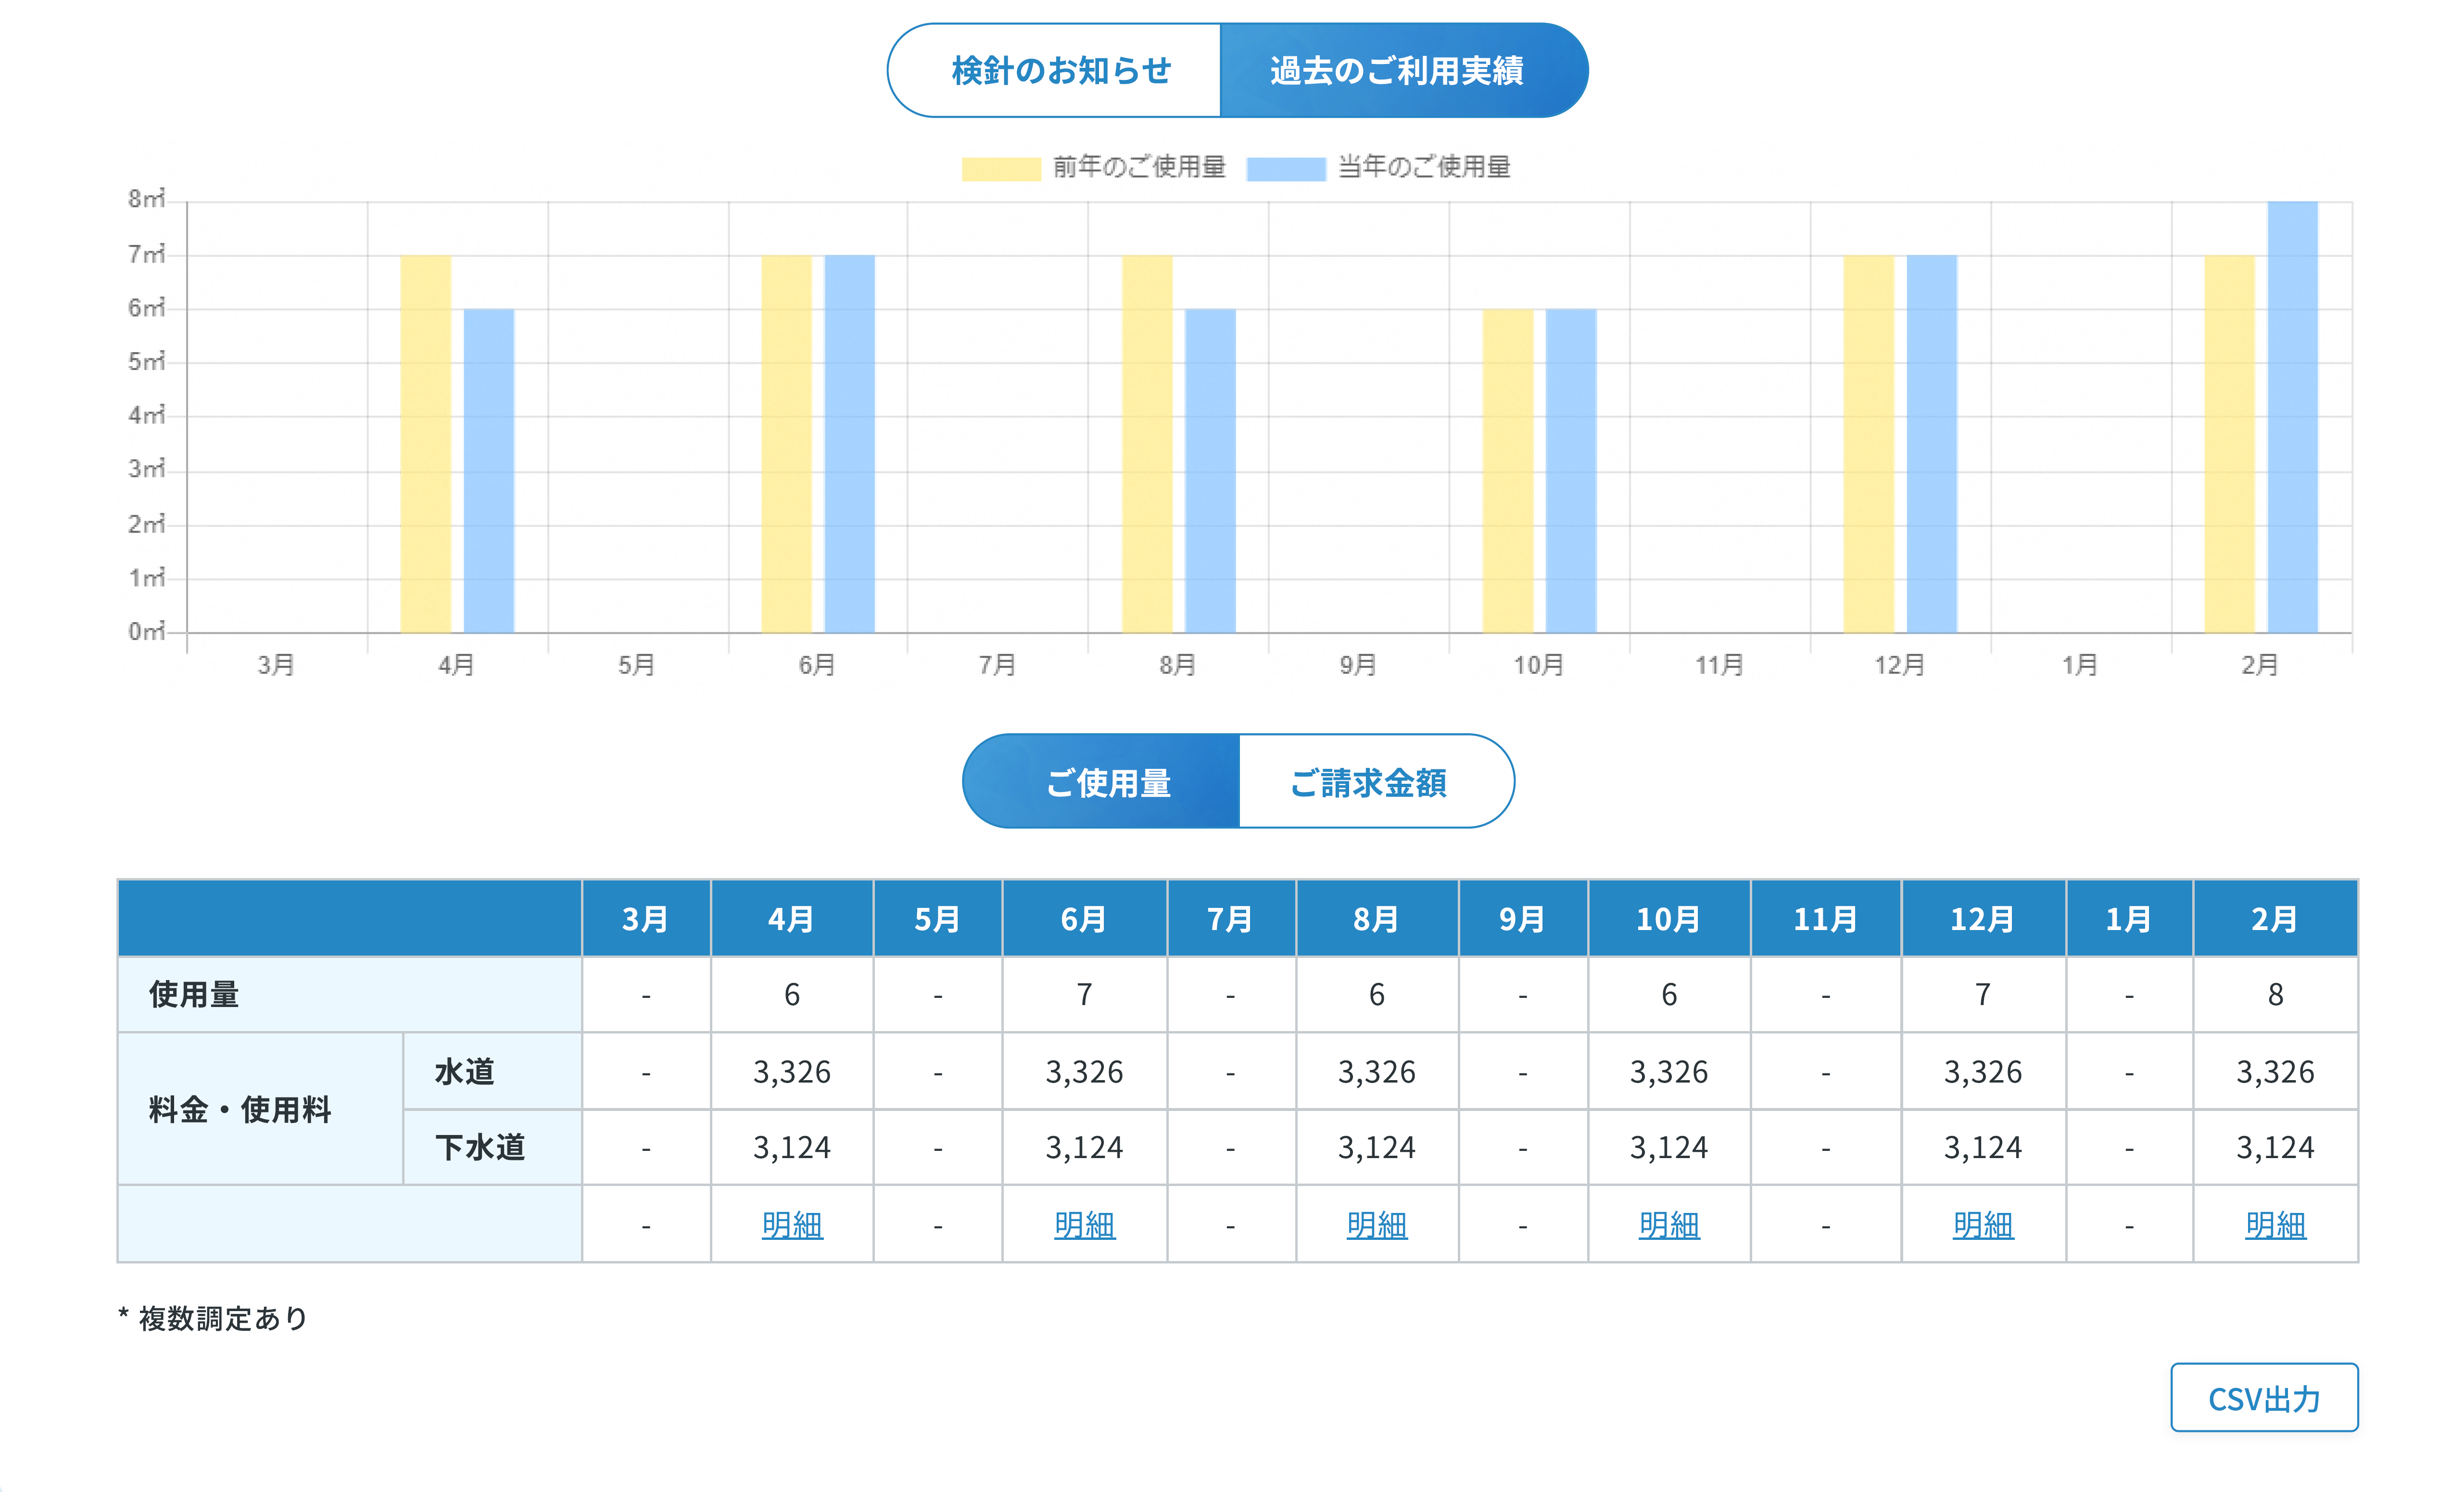Open 明細 link for 2月
This screenshot has width=2464, height=1492.
[2275, 1225]
